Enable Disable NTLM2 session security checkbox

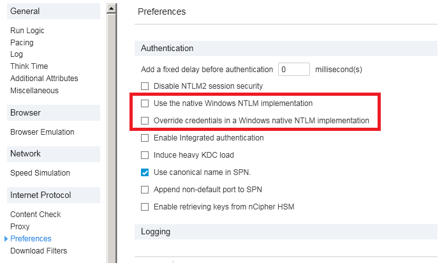click(145, 86)
